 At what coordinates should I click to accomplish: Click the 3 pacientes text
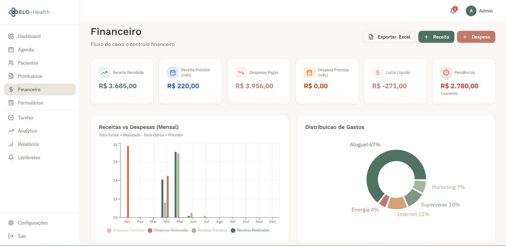click(449, 94)
